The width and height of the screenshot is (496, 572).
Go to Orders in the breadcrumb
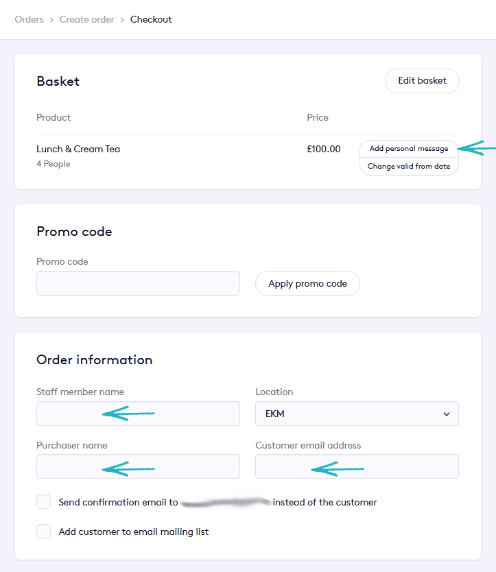pos(29,19)
